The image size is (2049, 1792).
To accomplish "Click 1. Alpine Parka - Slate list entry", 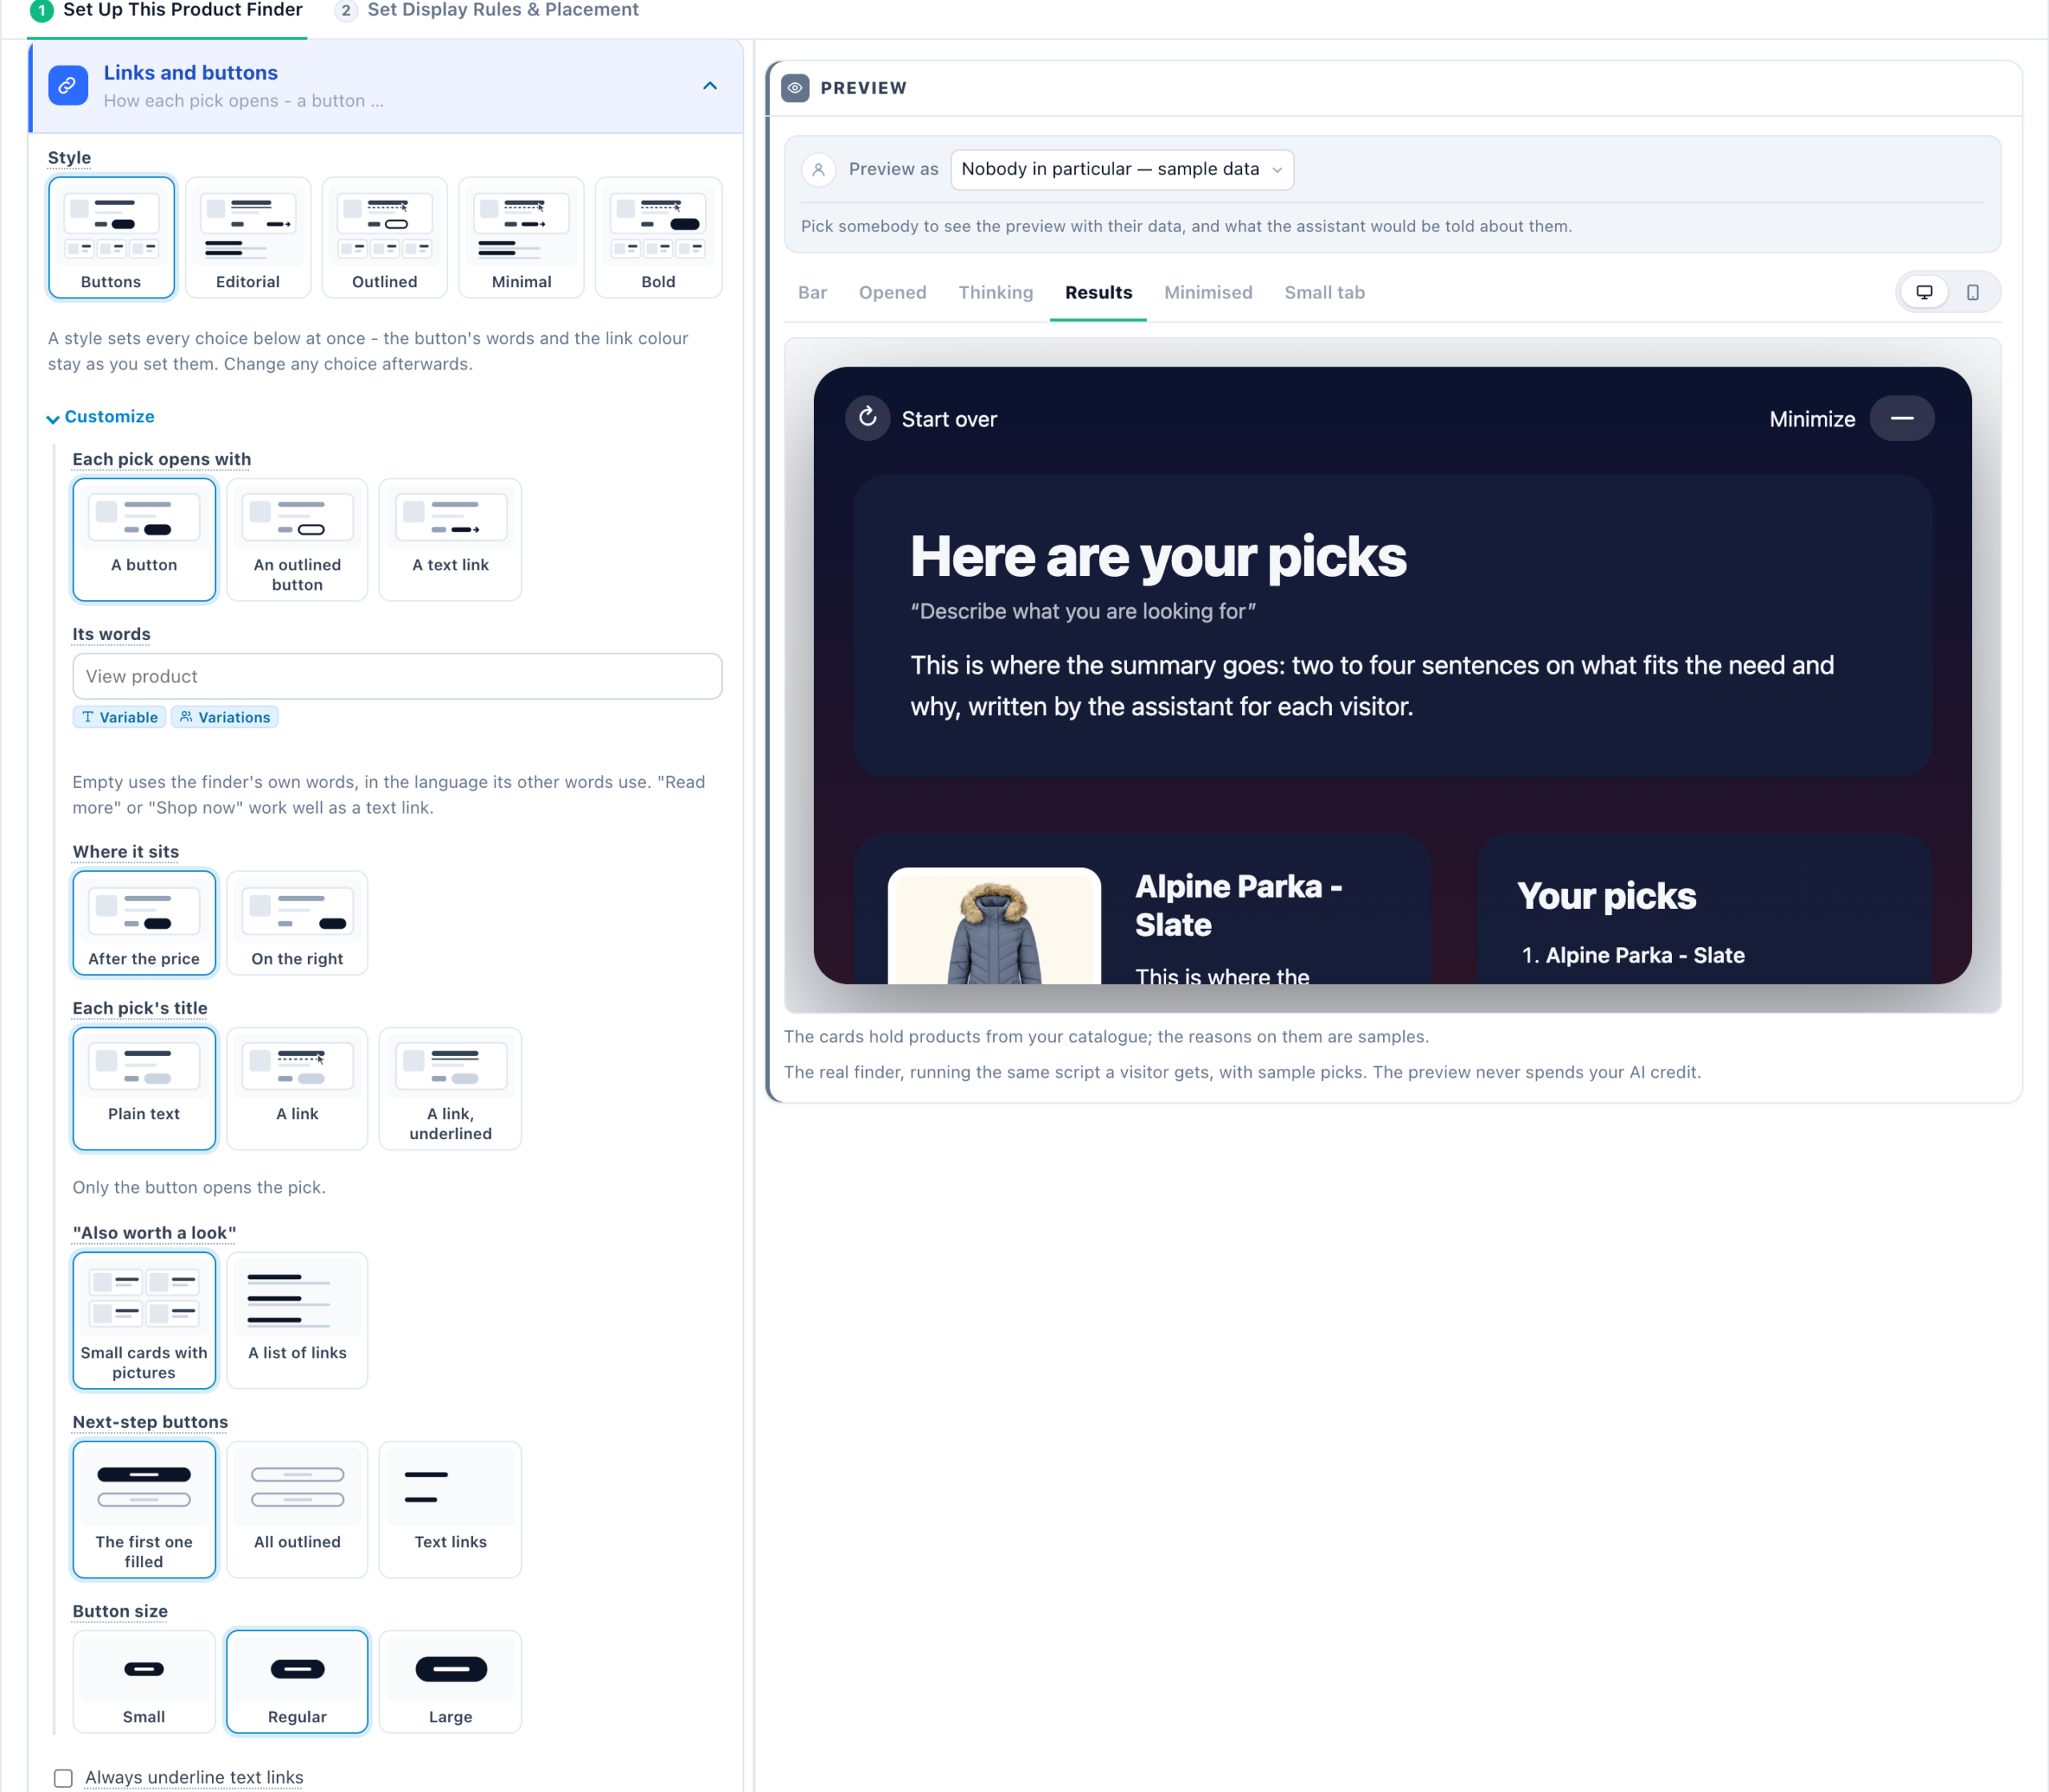I will click(1633, 956).
